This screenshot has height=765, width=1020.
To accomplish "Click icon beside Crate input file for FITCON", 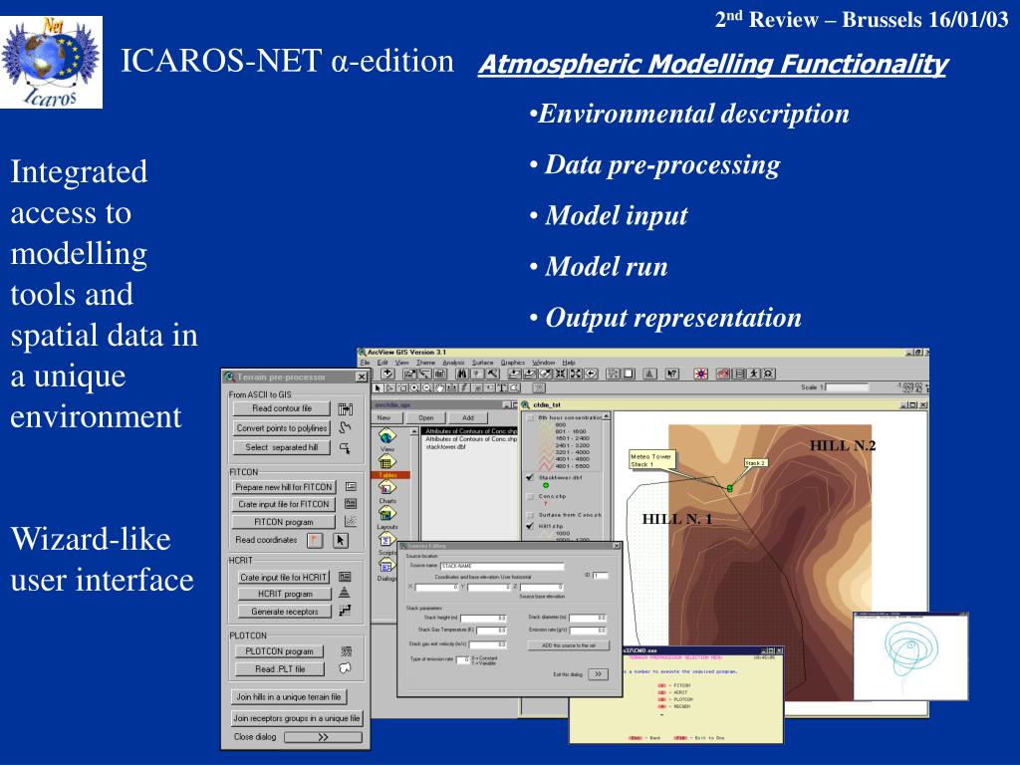I will click(x=351, y=503).
